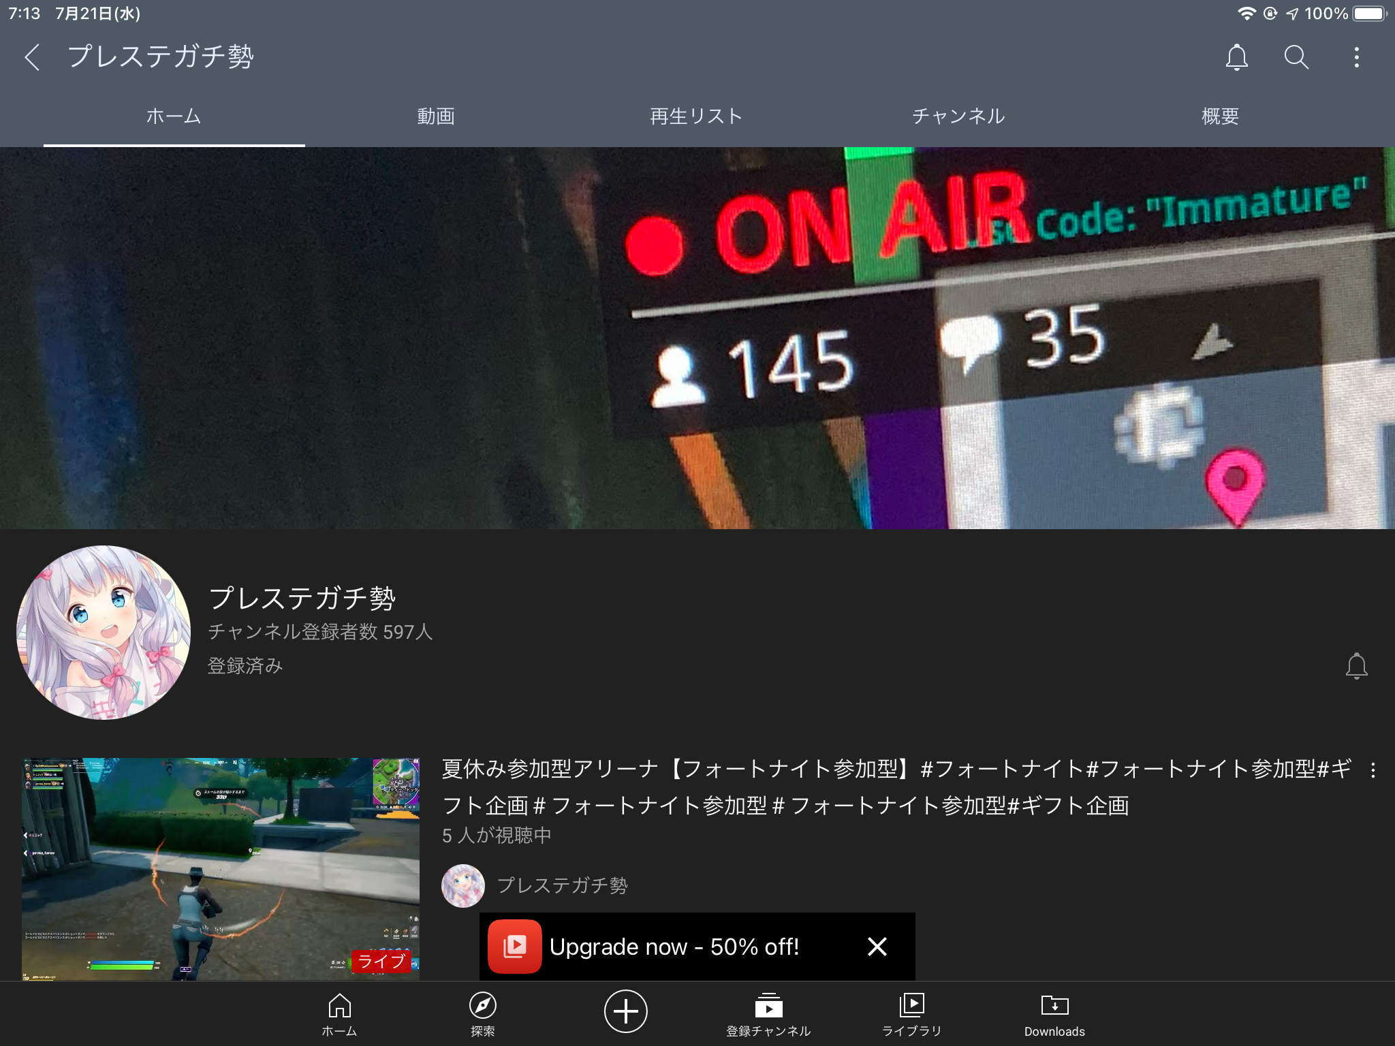Dismiss the Upgrade now banner

click(877, 947)
